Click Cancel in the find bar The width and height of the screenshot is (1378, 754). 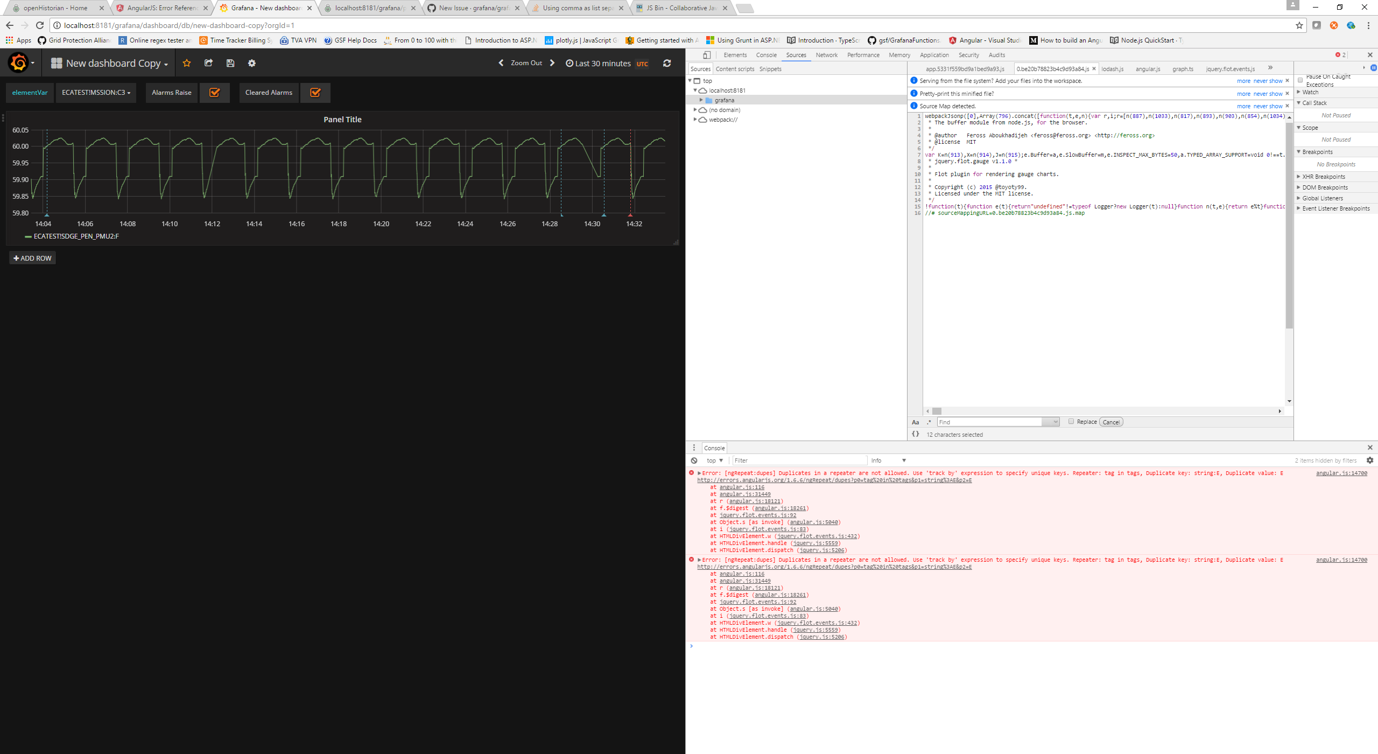click(x=1111, y=422)
